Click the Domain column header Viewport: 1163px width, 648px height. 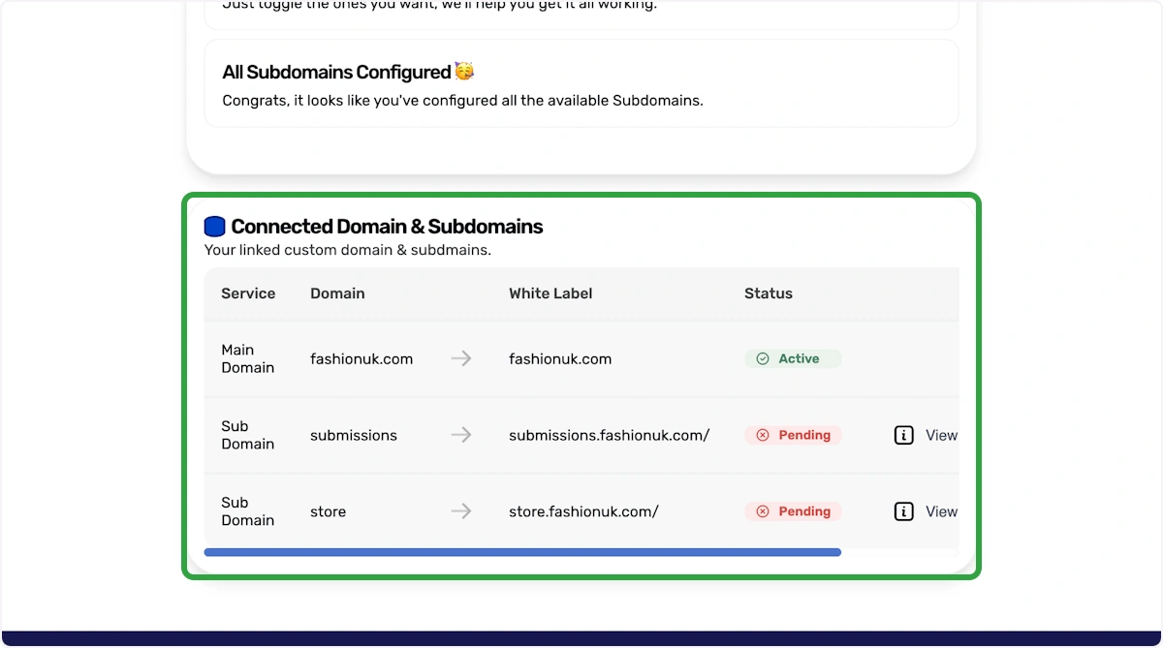[337, 293]
